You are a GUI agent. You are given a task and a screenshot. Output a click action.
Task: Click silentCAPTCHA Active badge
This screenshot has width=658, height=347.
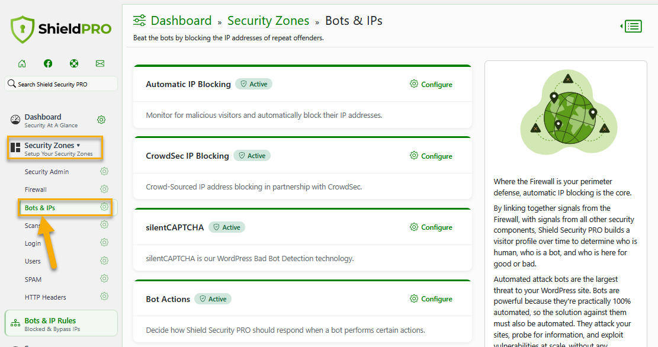tap(227, 227)
